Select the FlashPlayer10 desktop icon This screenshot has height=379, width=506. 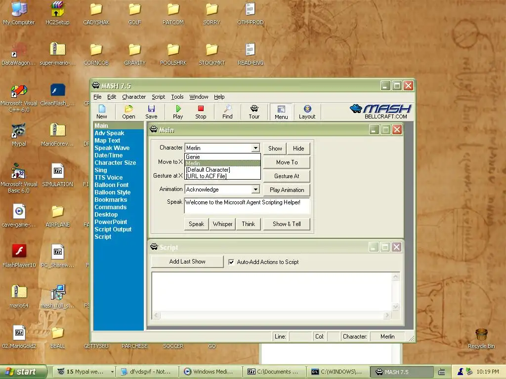[x=19, y=256]
